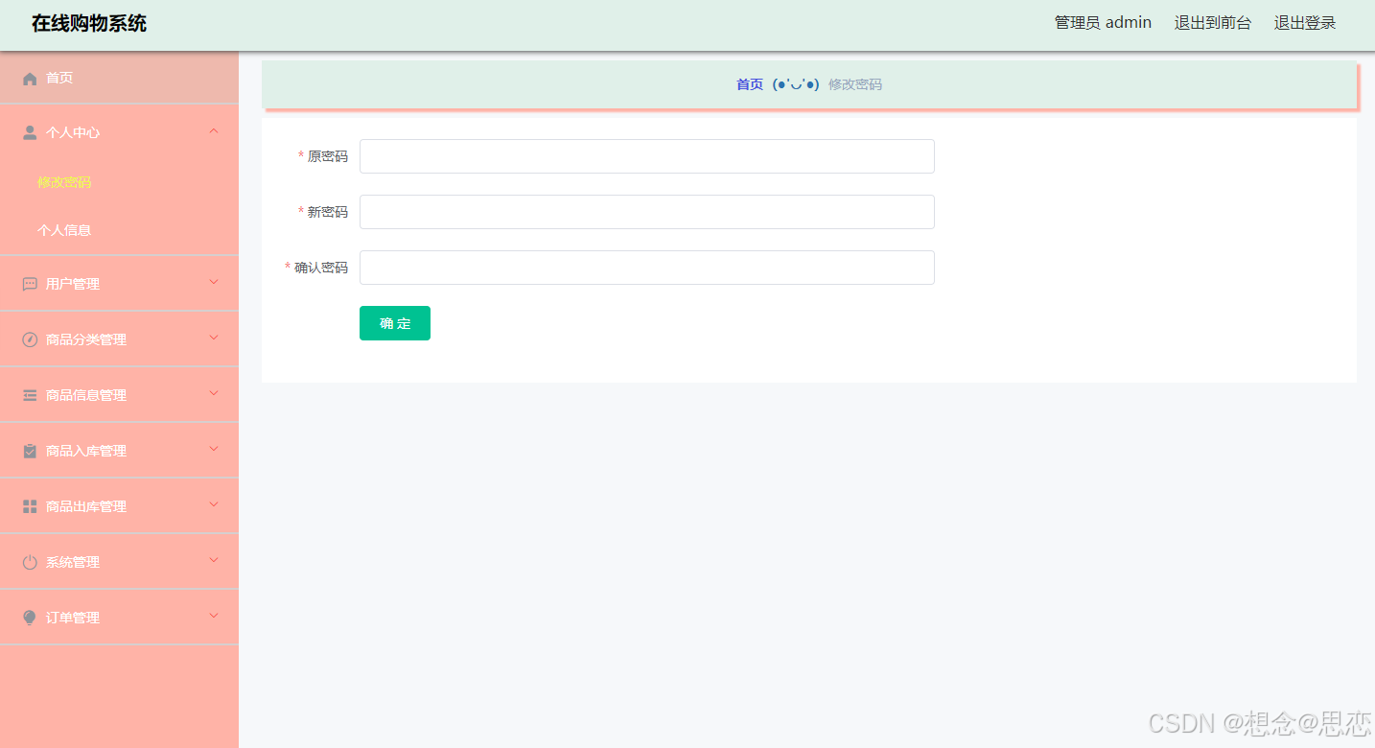1375x748 pixels.
Task: Click the person icon beside 个人中心
Action: click(30, 132)
